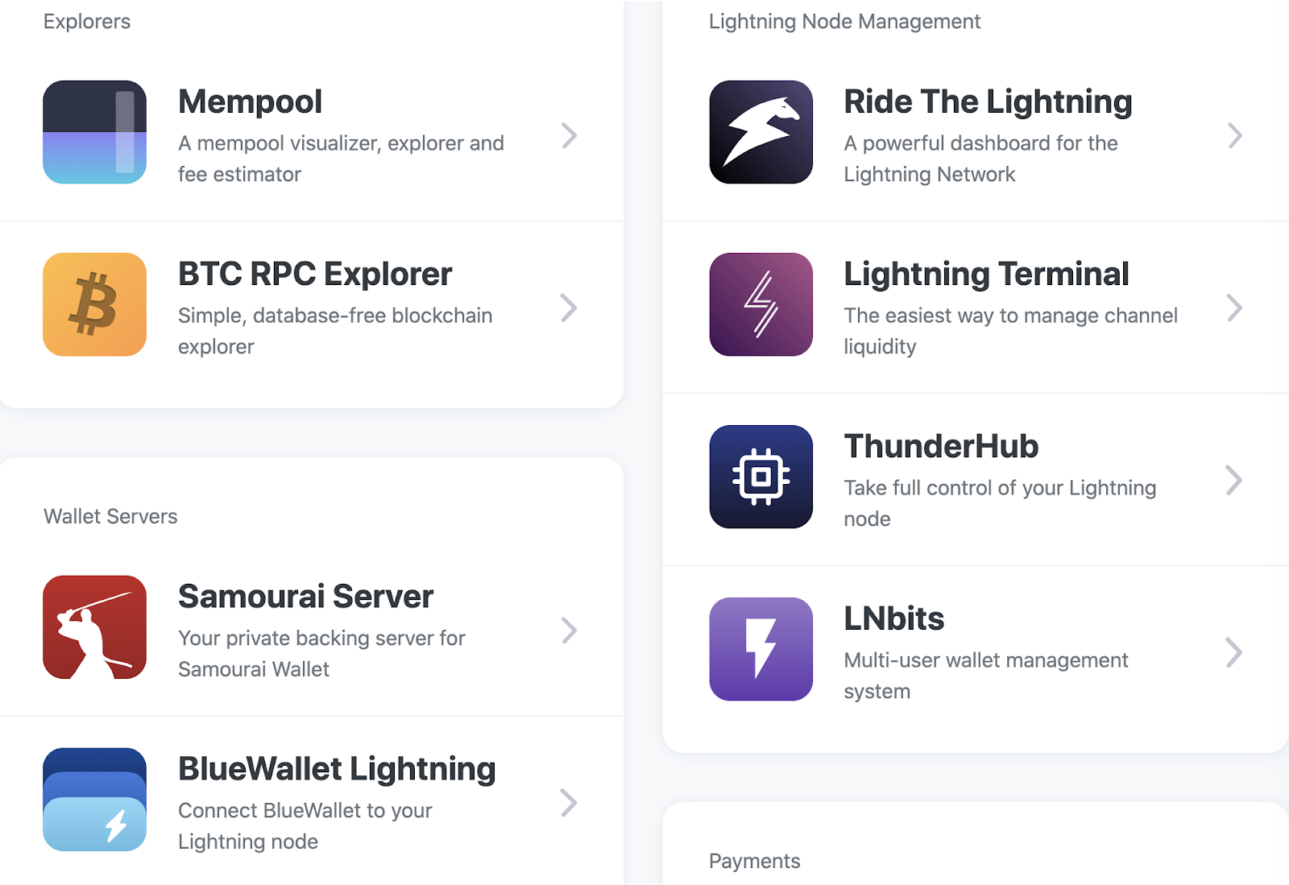Open the Mempool app icon
This screenshot has width=1289, height=885.
tap(94, 132)
